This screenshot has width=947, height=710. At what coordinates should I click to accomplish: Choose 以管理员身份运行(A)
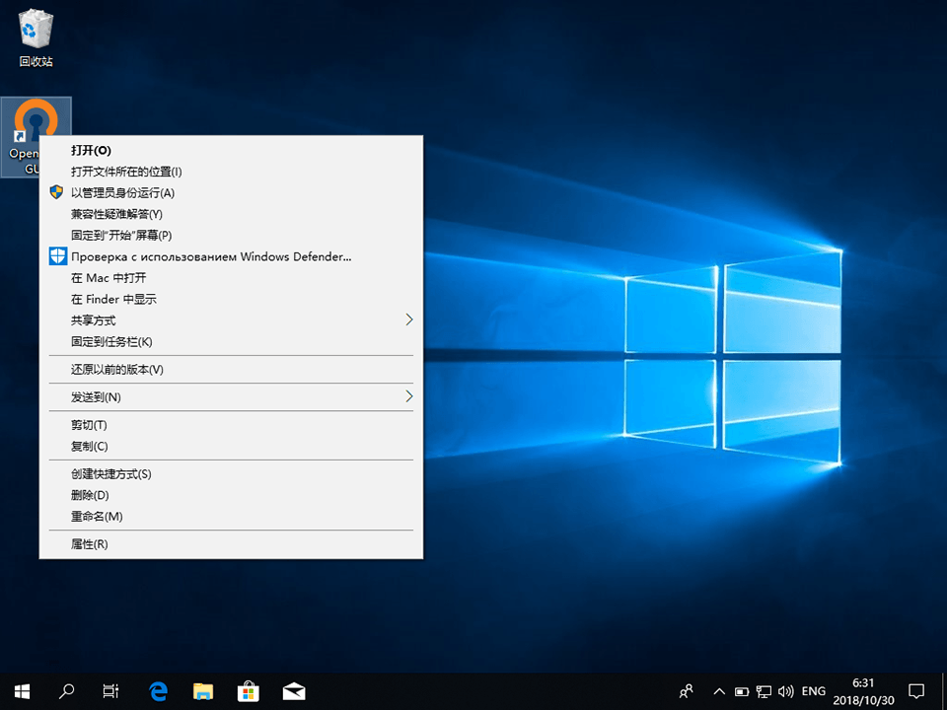point(231,192)
